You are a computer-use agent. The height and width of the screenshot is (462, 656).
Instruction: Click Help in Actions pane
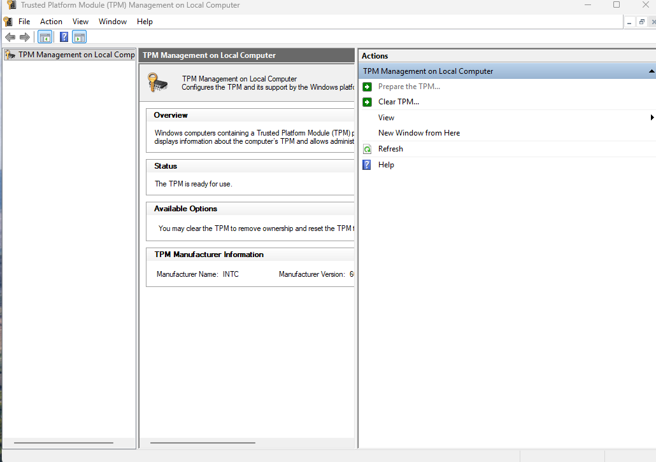pos(386,165)
